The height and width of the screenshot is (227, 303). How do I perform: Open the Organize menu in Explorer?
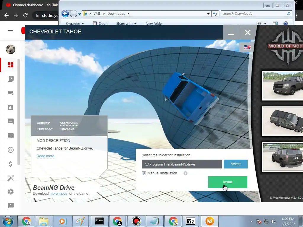[x=75, y=24]
